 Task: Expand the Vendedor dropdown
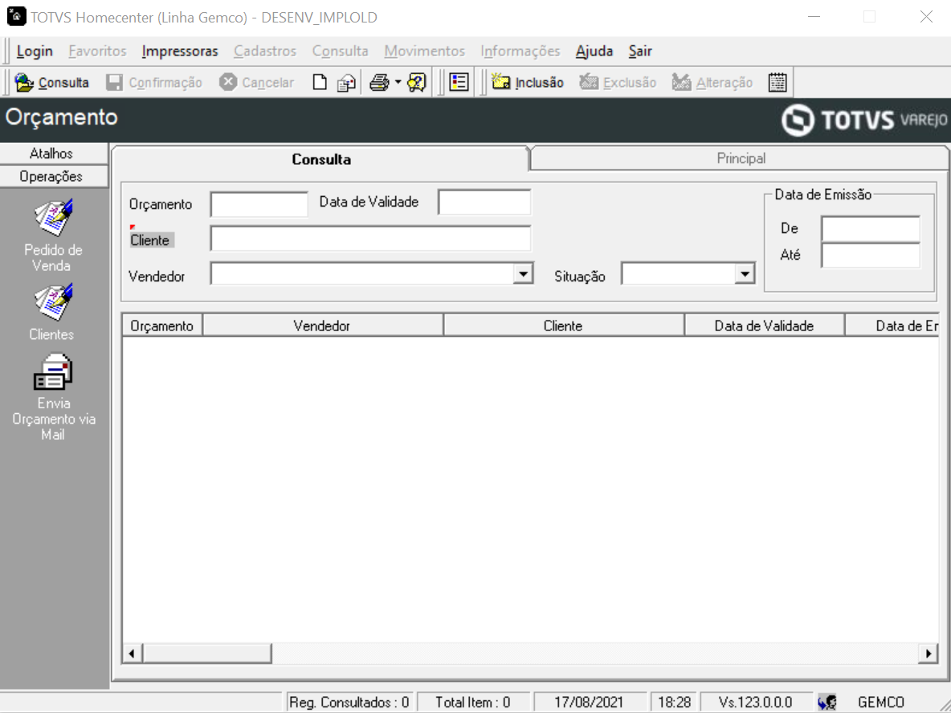(523, 274)
